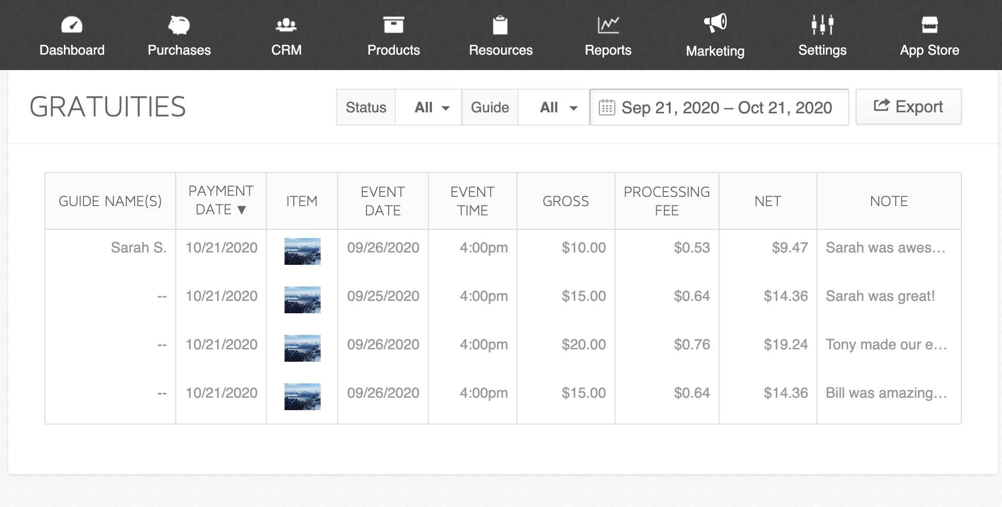The width and height of the screenshot is (1002, 507).
Task: Open the App Store storefront icon
Action: click(930, 25)
